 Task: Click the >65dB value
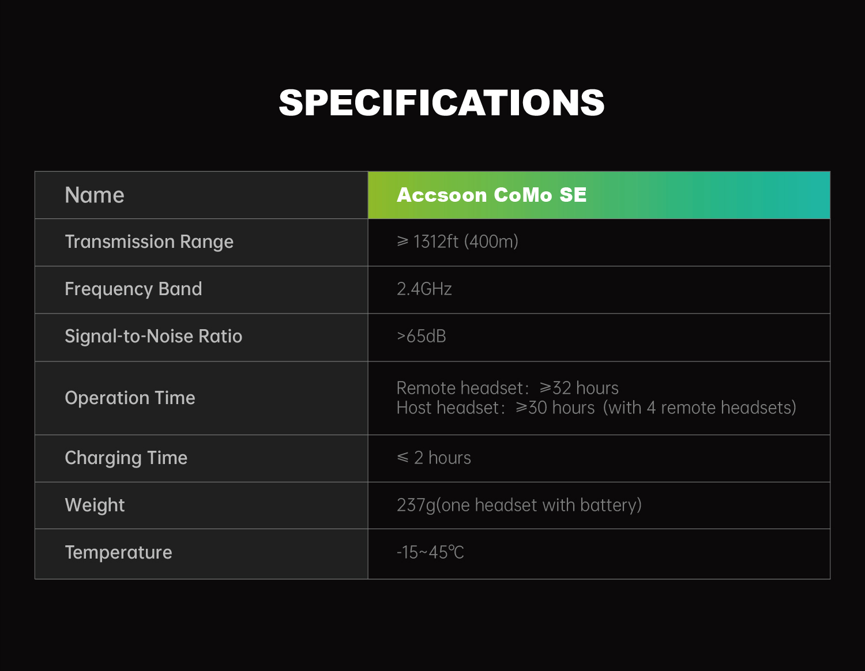click(421, 336)
